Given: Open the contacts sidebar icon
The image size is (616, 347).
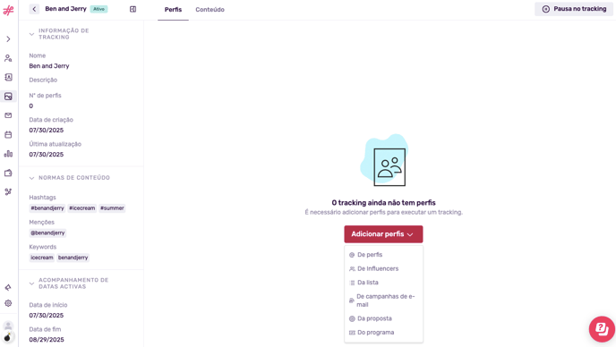Looking at the screenshot, I should (x=8, y=77).
